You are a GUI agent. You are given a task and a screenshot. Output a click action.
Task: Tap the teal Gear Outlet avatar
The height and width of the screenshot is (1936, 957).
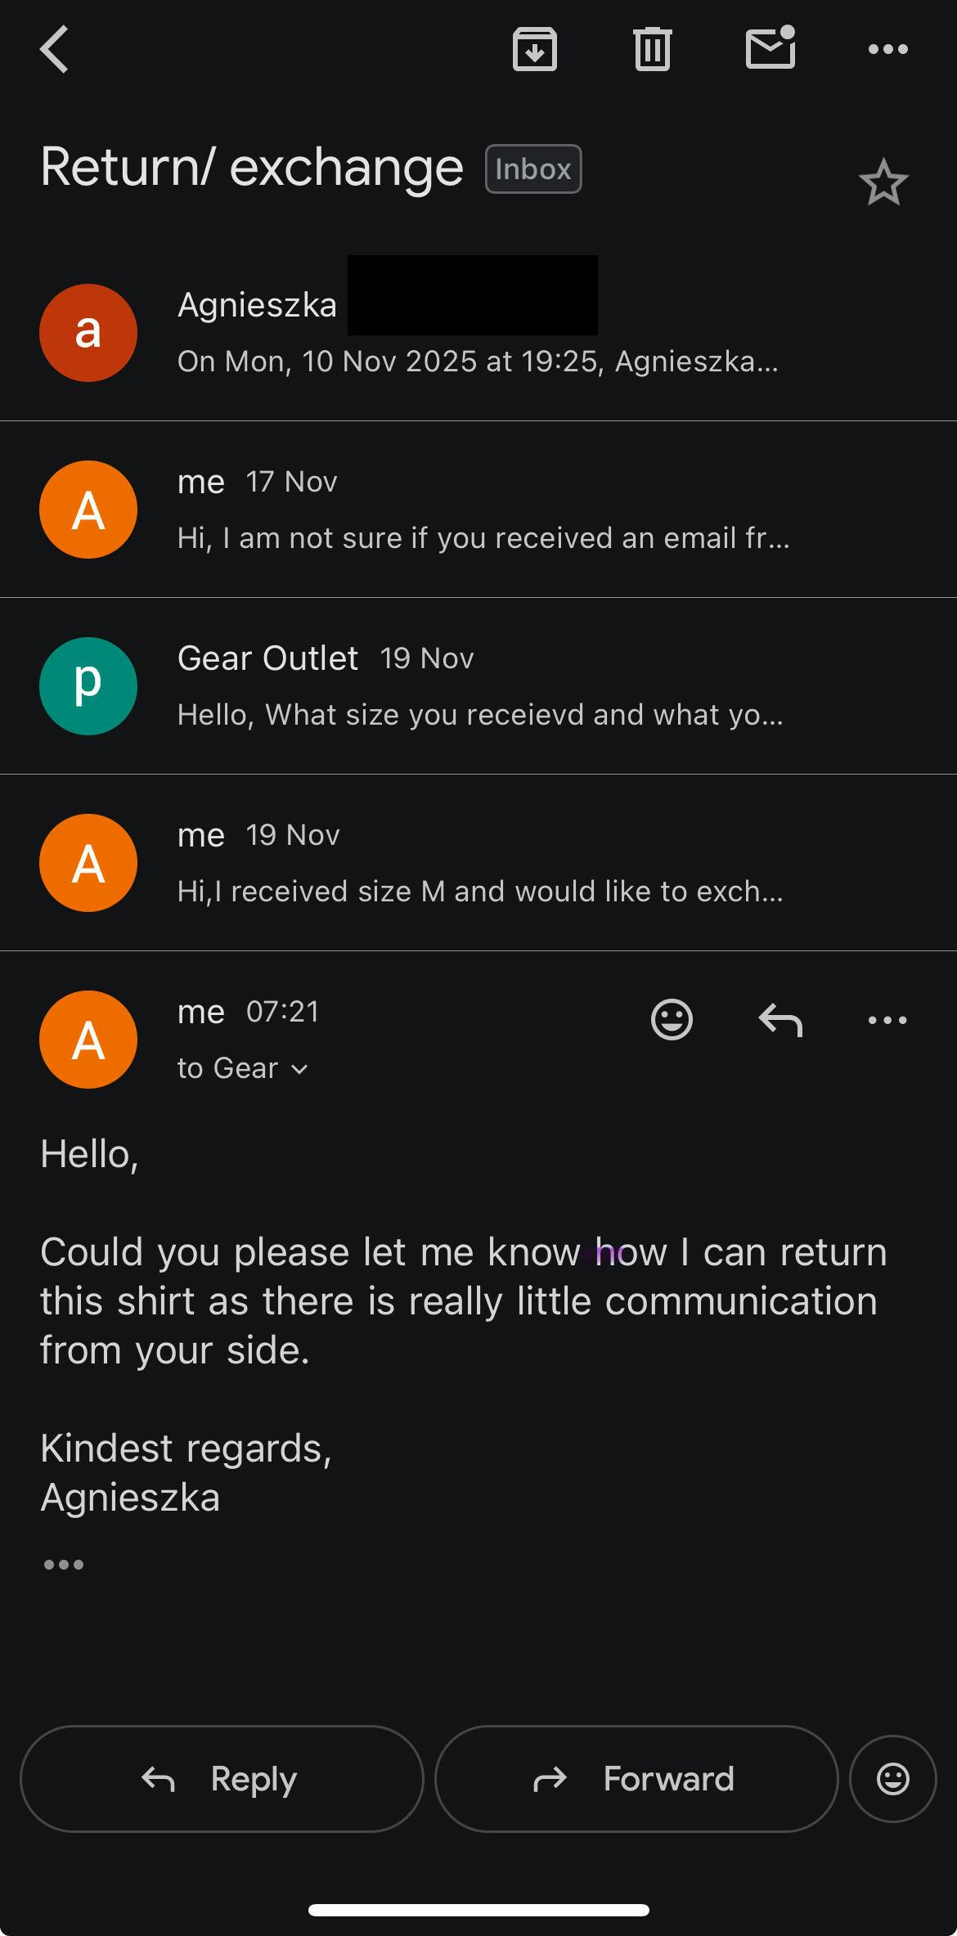[x=88, y=685]
